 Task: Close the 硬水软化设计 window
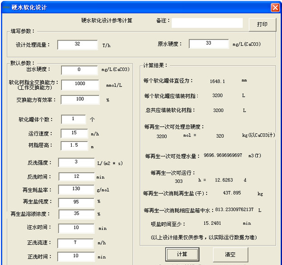(275, 8)
